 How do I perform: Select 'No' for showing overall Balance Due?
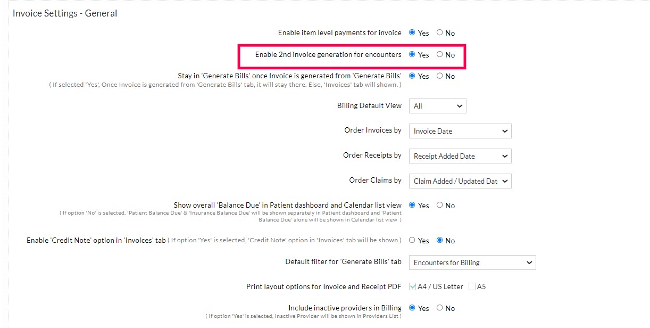[440, 205]
